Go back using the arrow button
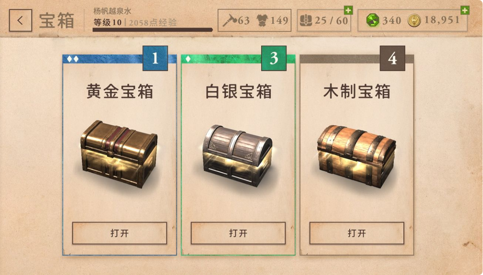Image resolution: width=483 pixels, height=275 pixels. tap(21, 20)
